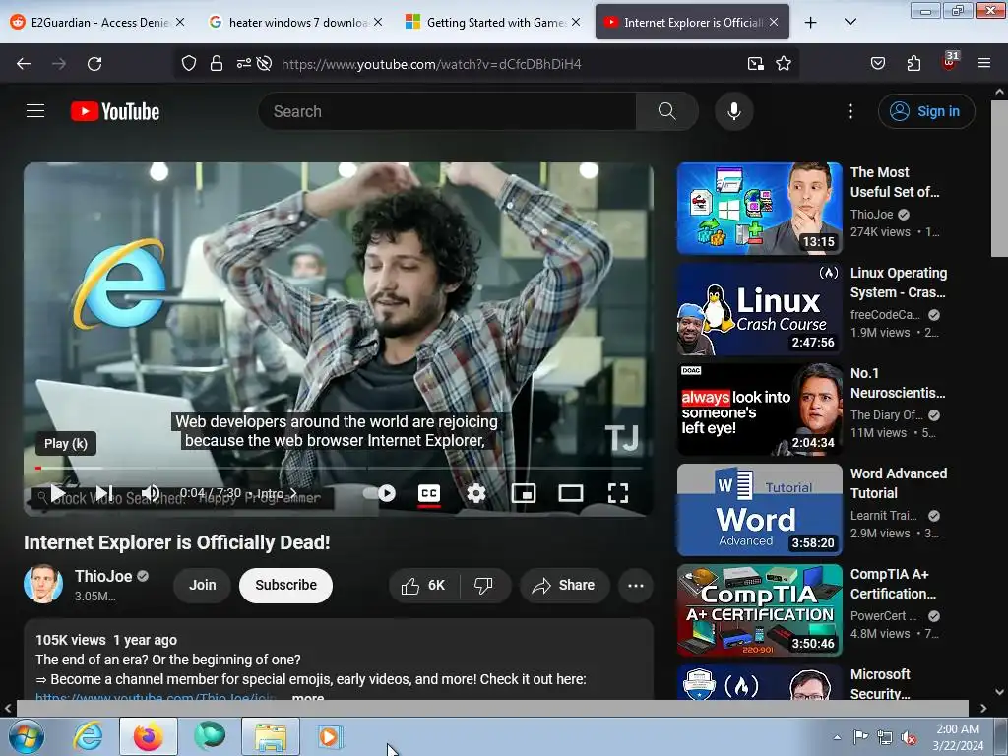List all tabs dropdown arrow
Screen dimensions: 1008x756
850,22
